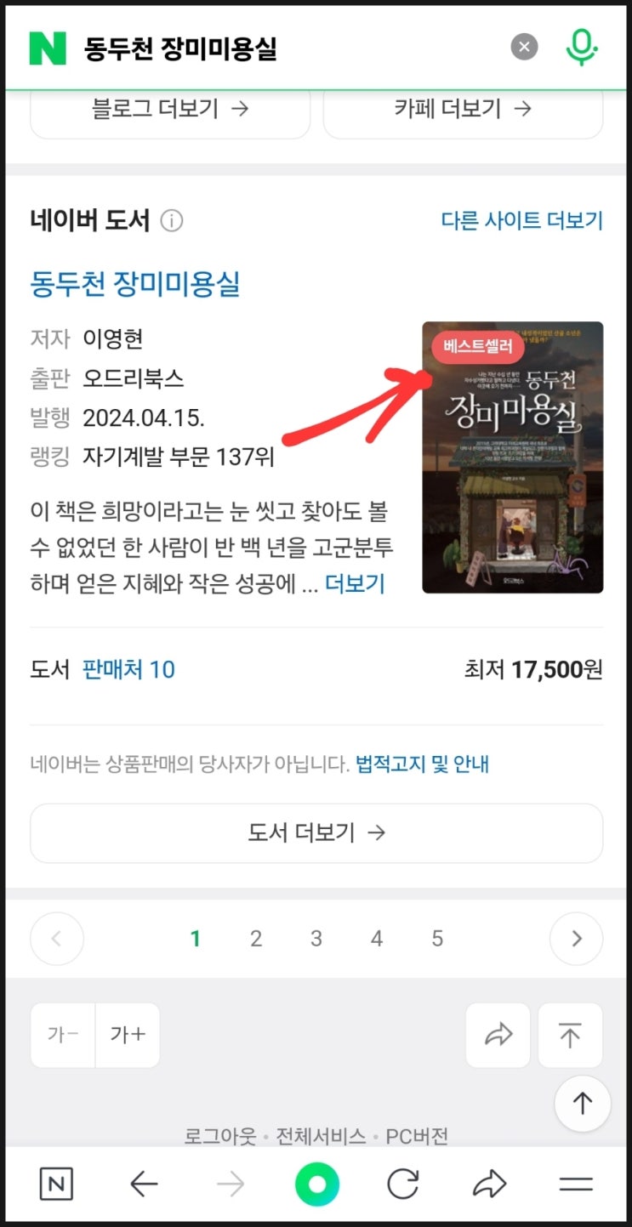The image size is (632, 1227).
Task: Select page 3 in pagination
Action: 316,939
